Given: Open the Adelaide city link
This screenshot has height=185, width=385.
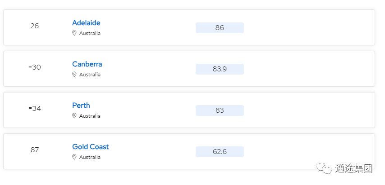Looking at the screenshot, I should point(86,23).
